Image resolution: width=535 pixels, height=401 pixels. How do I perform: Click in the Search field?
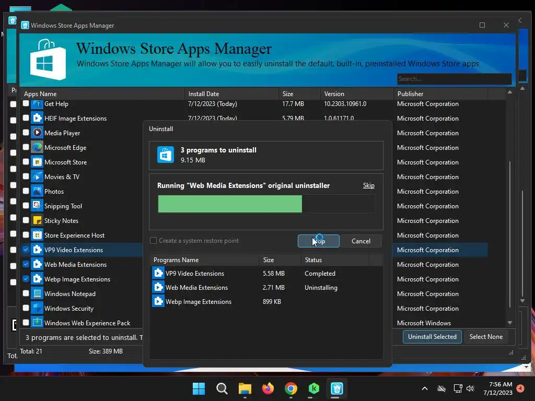coord(454,79)
